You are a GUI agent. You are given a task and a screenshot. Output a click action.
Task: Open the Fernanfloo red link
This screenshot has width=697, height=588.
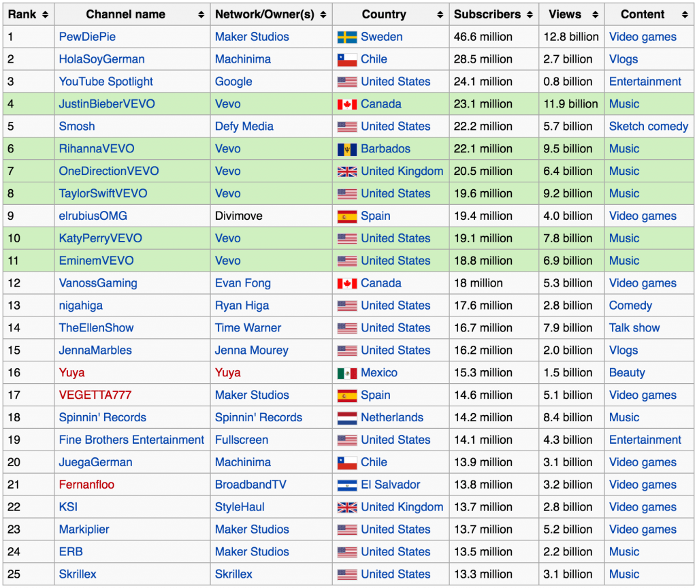(x=86, y=485)
